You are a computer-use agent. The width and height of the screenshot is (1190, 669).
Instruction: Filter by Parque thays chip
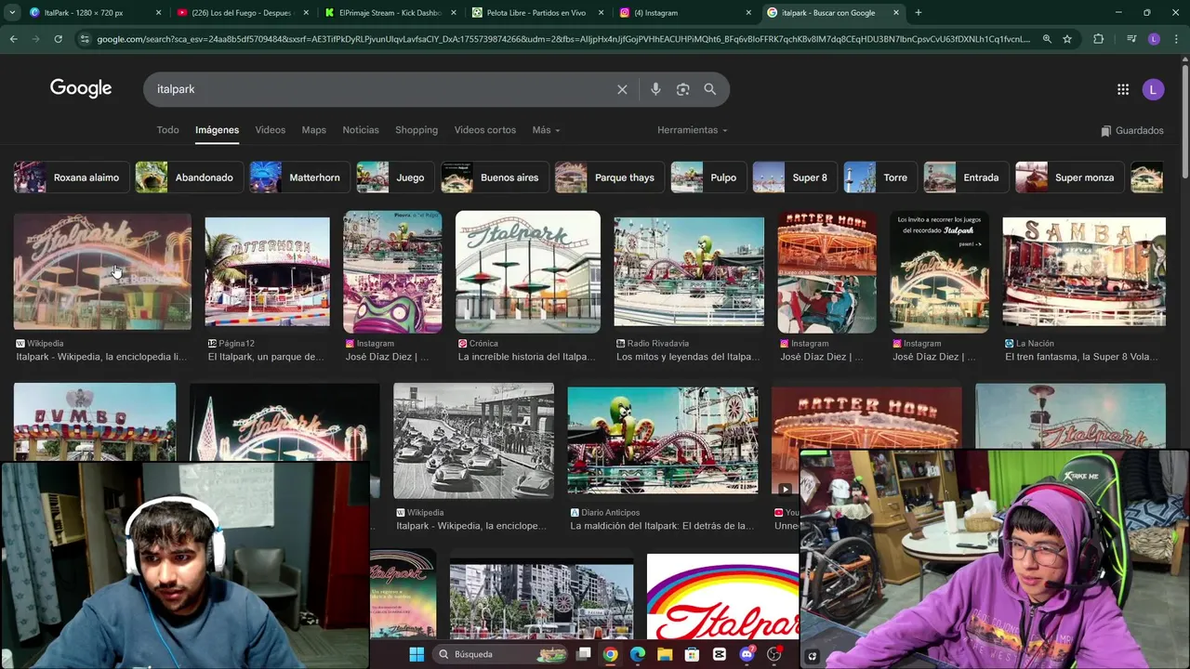(610, 177)
